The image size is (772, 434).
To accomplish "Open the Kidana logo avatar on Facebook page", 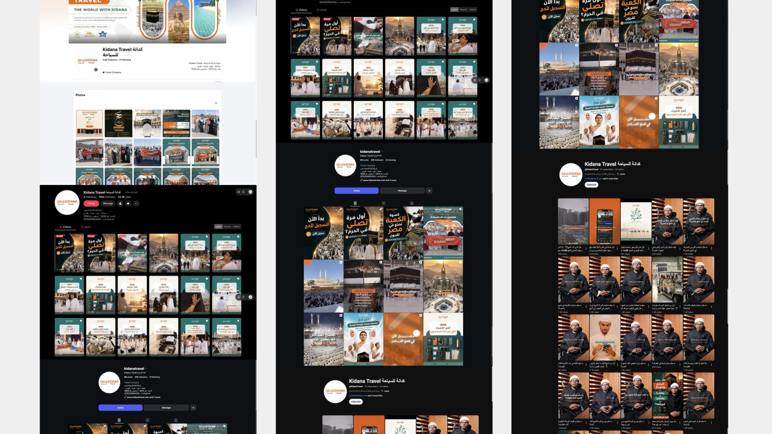I will 87,61.
